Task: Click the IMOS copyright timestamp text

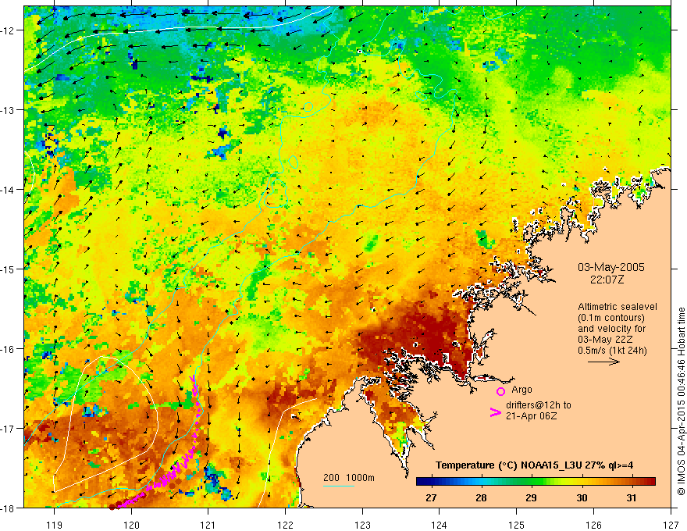Action: tap(682, 402)
